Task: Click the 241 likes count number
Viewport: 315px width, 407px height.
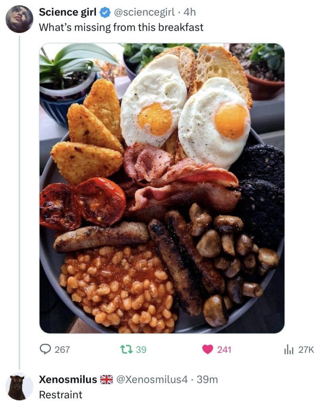Action: point(224,350)
